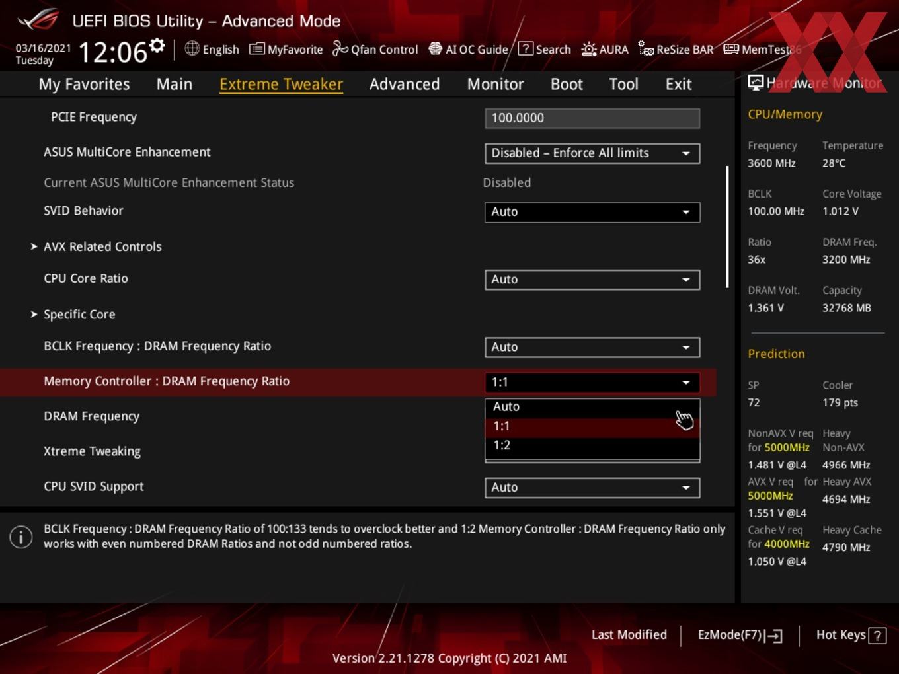Screen dimensions: 899x674
Task: Click the Search question mark icon
Action: click(x=526, y=49)
